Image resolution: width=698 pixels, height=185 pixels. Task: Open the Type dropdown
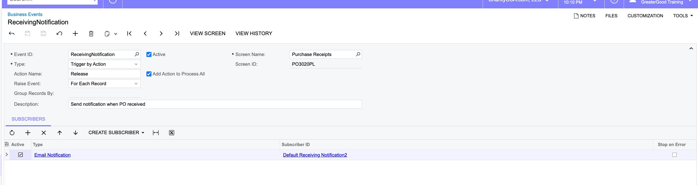pos(104,64)
